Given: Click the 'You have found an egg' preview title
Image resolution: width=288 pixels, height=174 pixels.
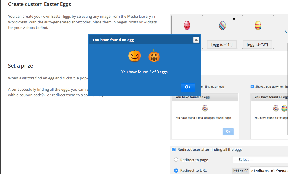Looking at the screenshot, I should pos(192,97).
